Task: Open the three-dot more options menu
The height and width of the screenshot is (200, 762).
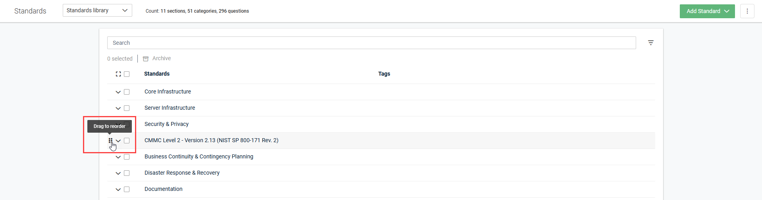Action: tap(747, 11)
